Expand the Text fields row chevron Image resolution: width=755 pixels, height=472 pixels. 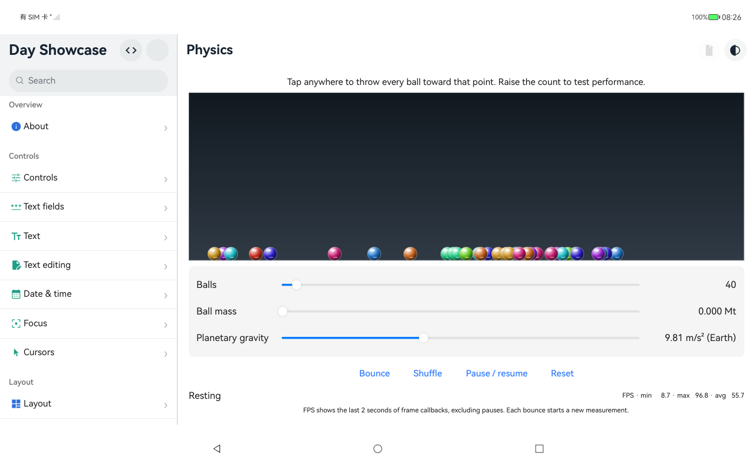pyautogui.click(x=166, y=208)
